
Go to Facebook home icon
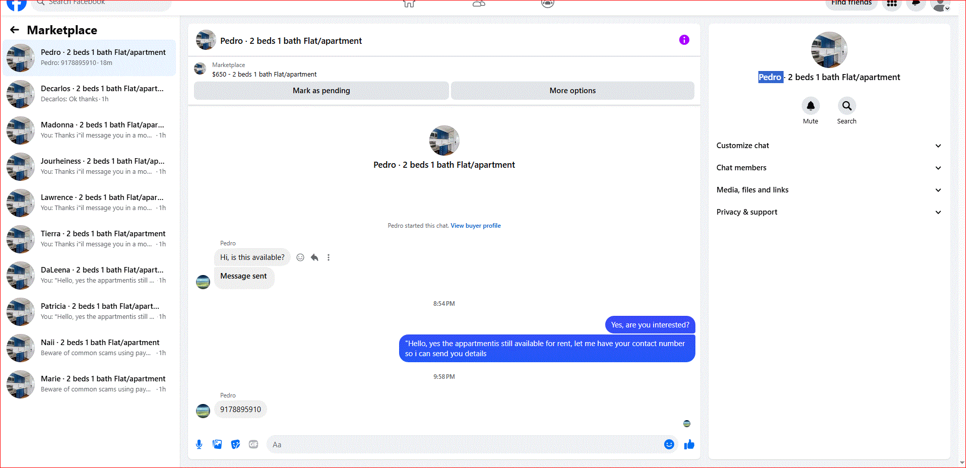click(x=409, y=4)
